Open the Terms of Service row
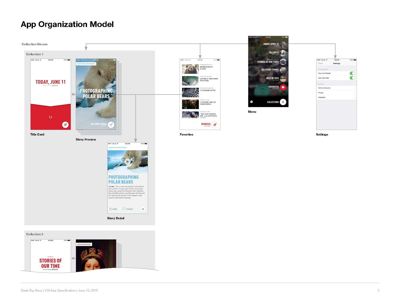400x306 pixels. 337,88
